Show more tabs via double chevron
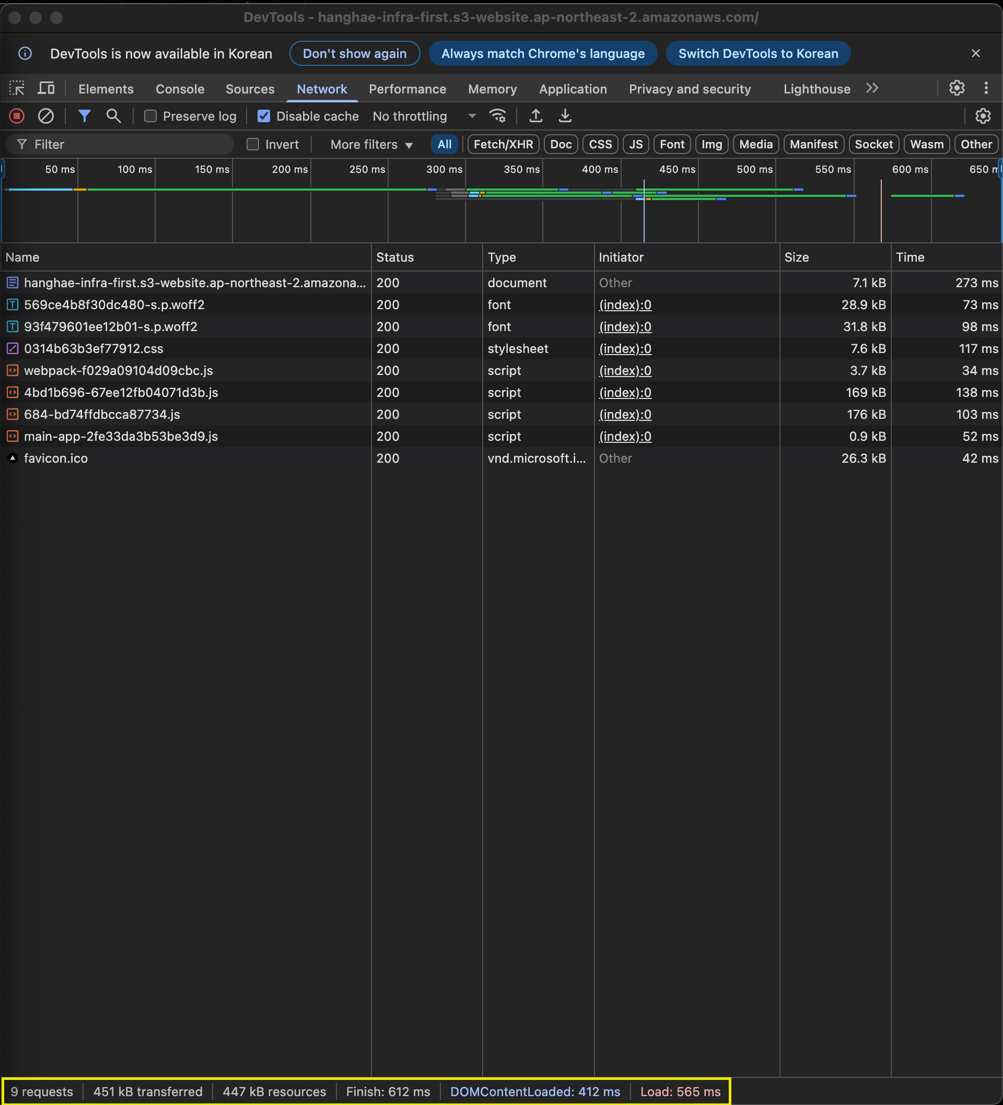Screen dimensions: 1003x1105 872,88
